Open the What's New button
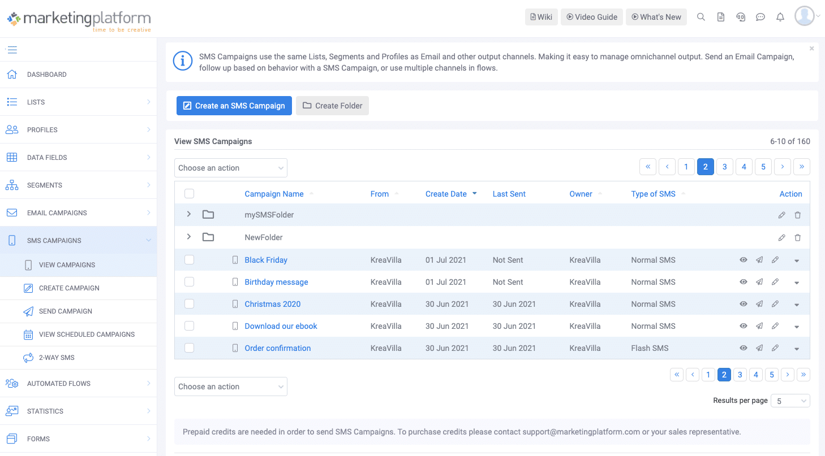Screen dimensions: 825x456 point(656,17)
